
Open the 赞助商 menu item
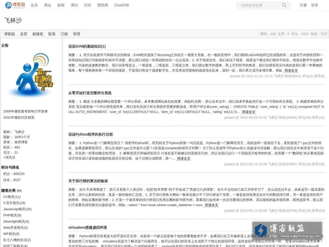click(103, 5)
